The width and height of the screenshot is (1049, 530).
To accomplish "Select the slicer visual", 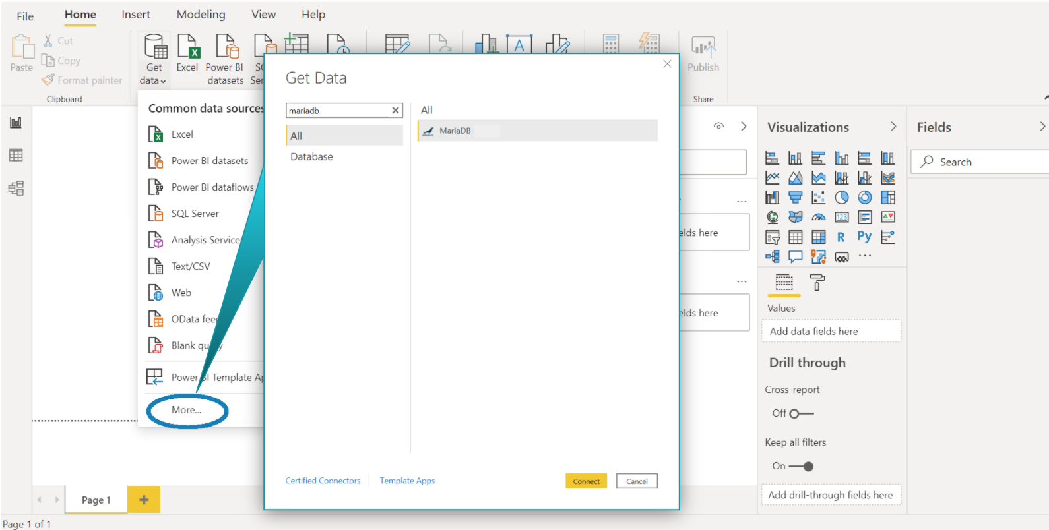I will [772, 237].
